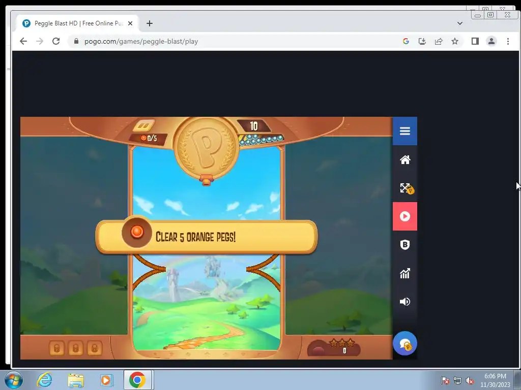Click the 10 balls remaining counter
521x390 pixels.
pos(254,126)
